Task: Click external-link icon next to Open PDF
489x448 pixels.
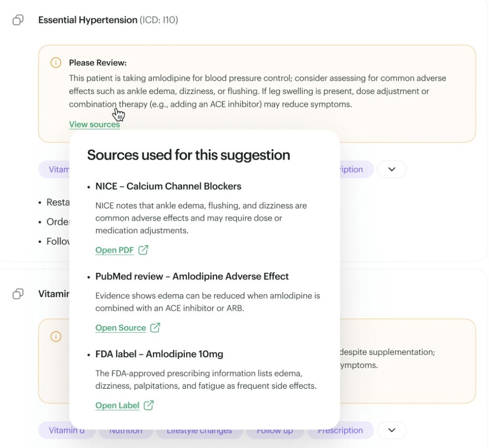Action: [143, 250]
